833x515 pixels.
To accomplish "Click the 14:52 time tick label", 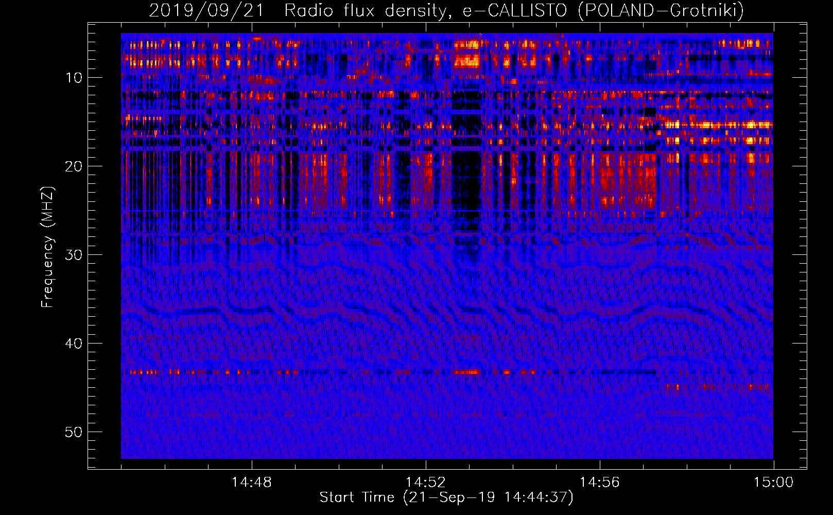I will (425, 483).
